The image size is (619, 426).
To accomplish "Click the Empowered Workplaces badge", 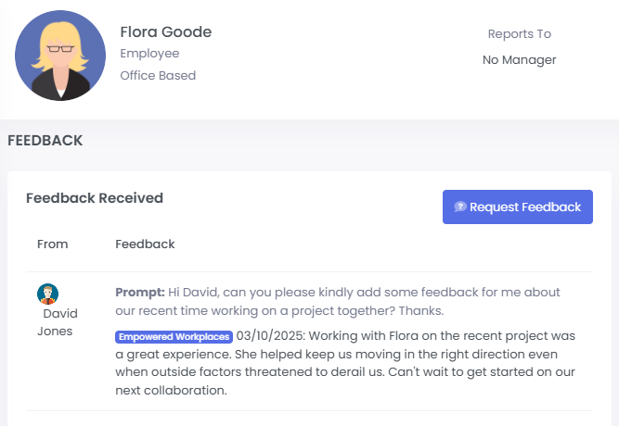I will click(174, 336).
